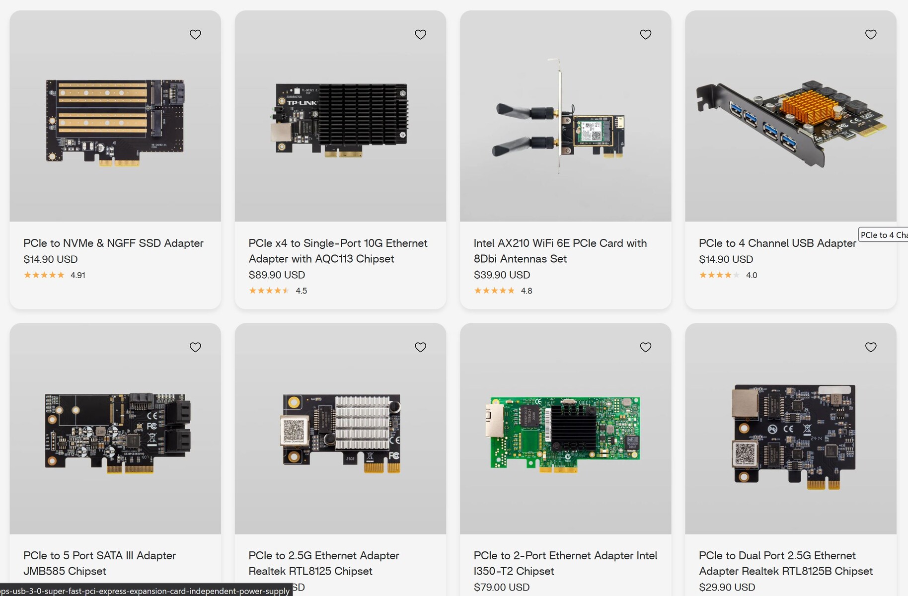Save the Intel I350-T2 Ethernet adapter to wishlist
Screen dimensions: 908x596
click(645, 347)
